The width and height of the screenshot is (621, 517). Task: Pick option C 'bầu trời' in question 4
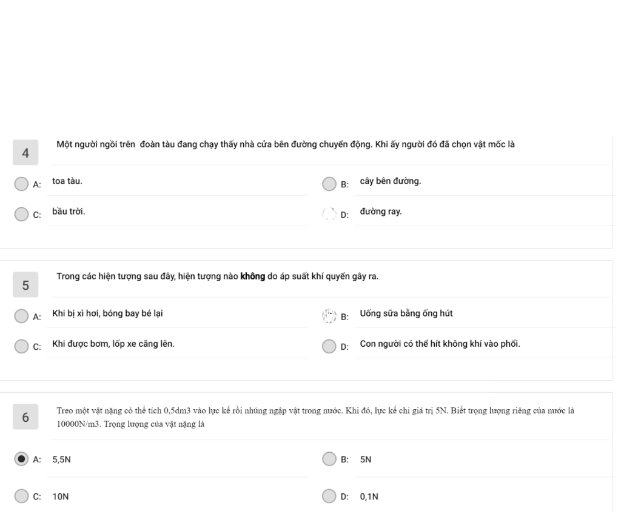coord(21,214)
